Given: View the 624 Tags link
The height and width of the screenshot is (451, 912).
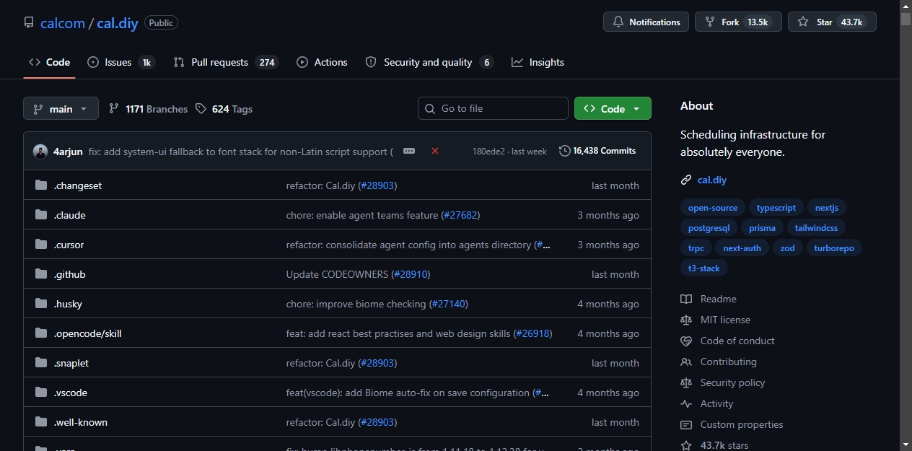Looking at the screenshot, I should (x=224, y=109).
